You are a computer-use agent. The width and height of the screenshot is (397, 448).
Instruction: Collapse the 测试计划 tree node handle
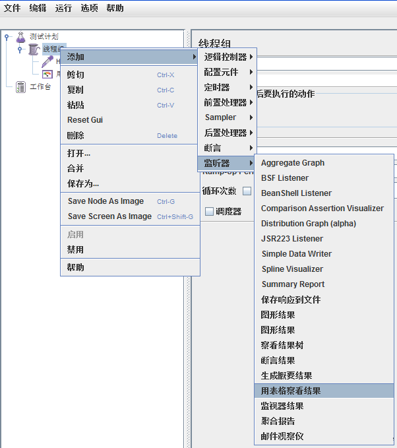click(x=7, y=37)
